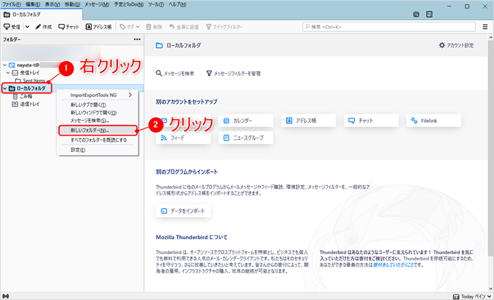
Task: Select the Sent Items folder
Action: (34, 81)
